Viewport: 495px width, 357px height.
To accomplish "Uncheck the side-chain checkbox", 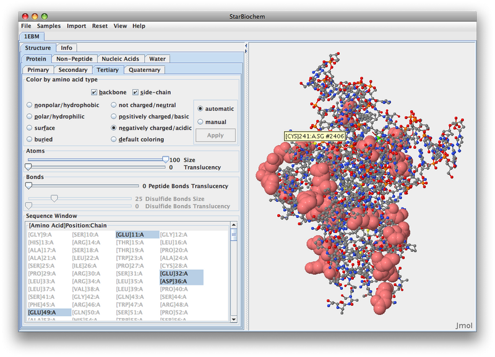I will (136, 92).
